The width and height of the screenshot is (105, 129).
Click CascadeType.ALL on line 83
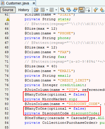point(88,118)
